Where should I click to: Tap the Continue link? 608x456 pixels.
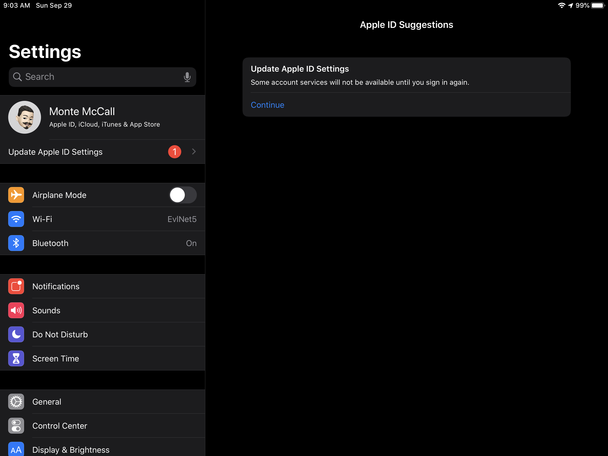pos(267,105)
